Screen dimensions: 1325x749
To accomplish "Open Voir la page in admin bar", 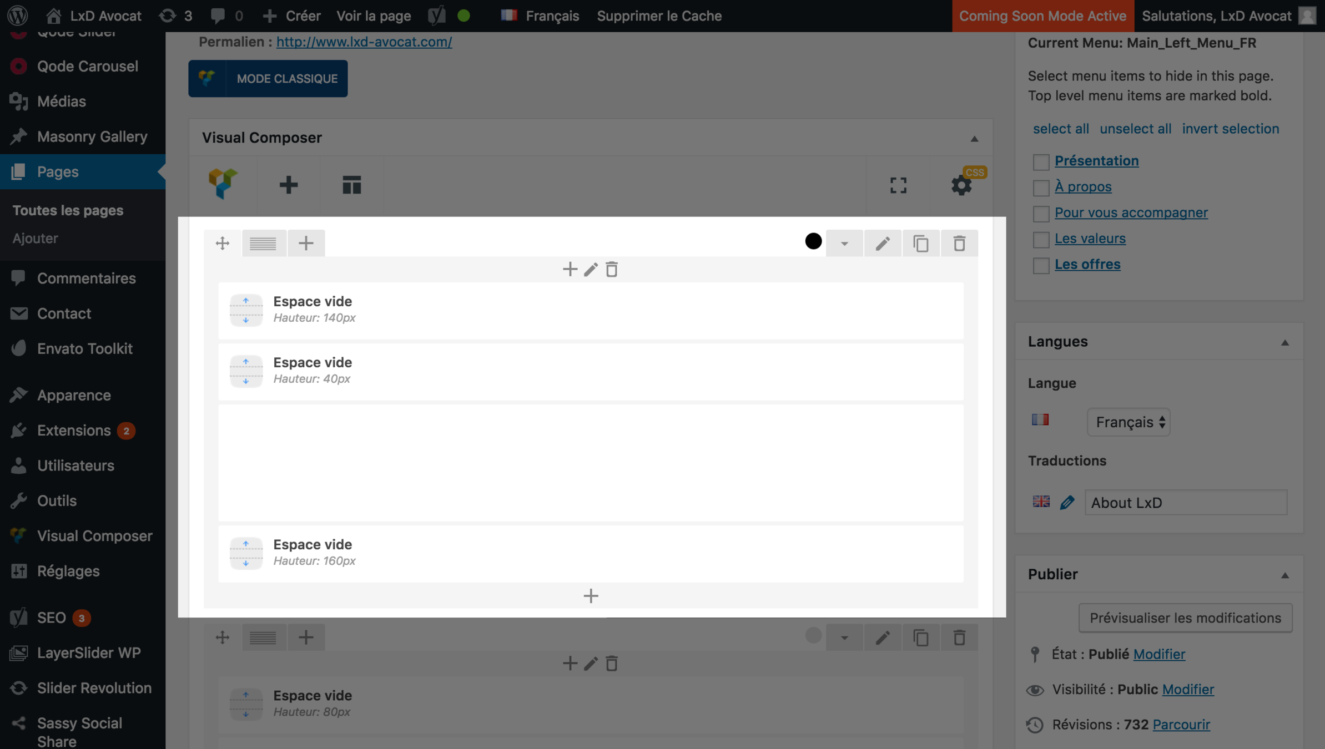I will coord(373,16).
